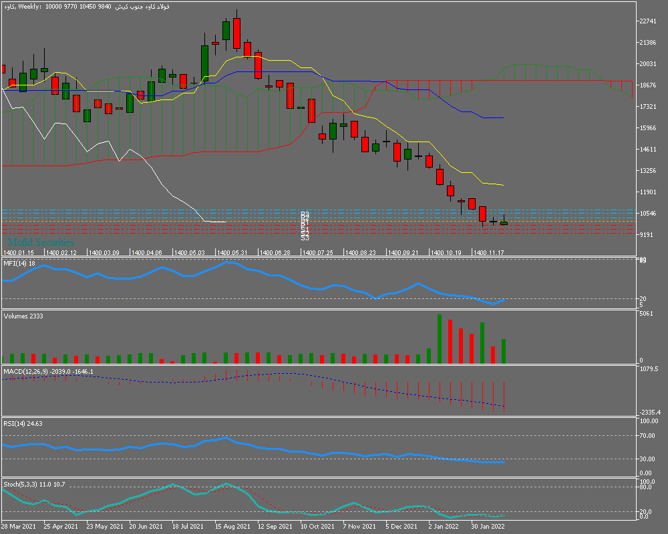Select the 30 Jan 2022 date label
The width and height of the screenshot is (668, 534).
click(x=488, y=527)
